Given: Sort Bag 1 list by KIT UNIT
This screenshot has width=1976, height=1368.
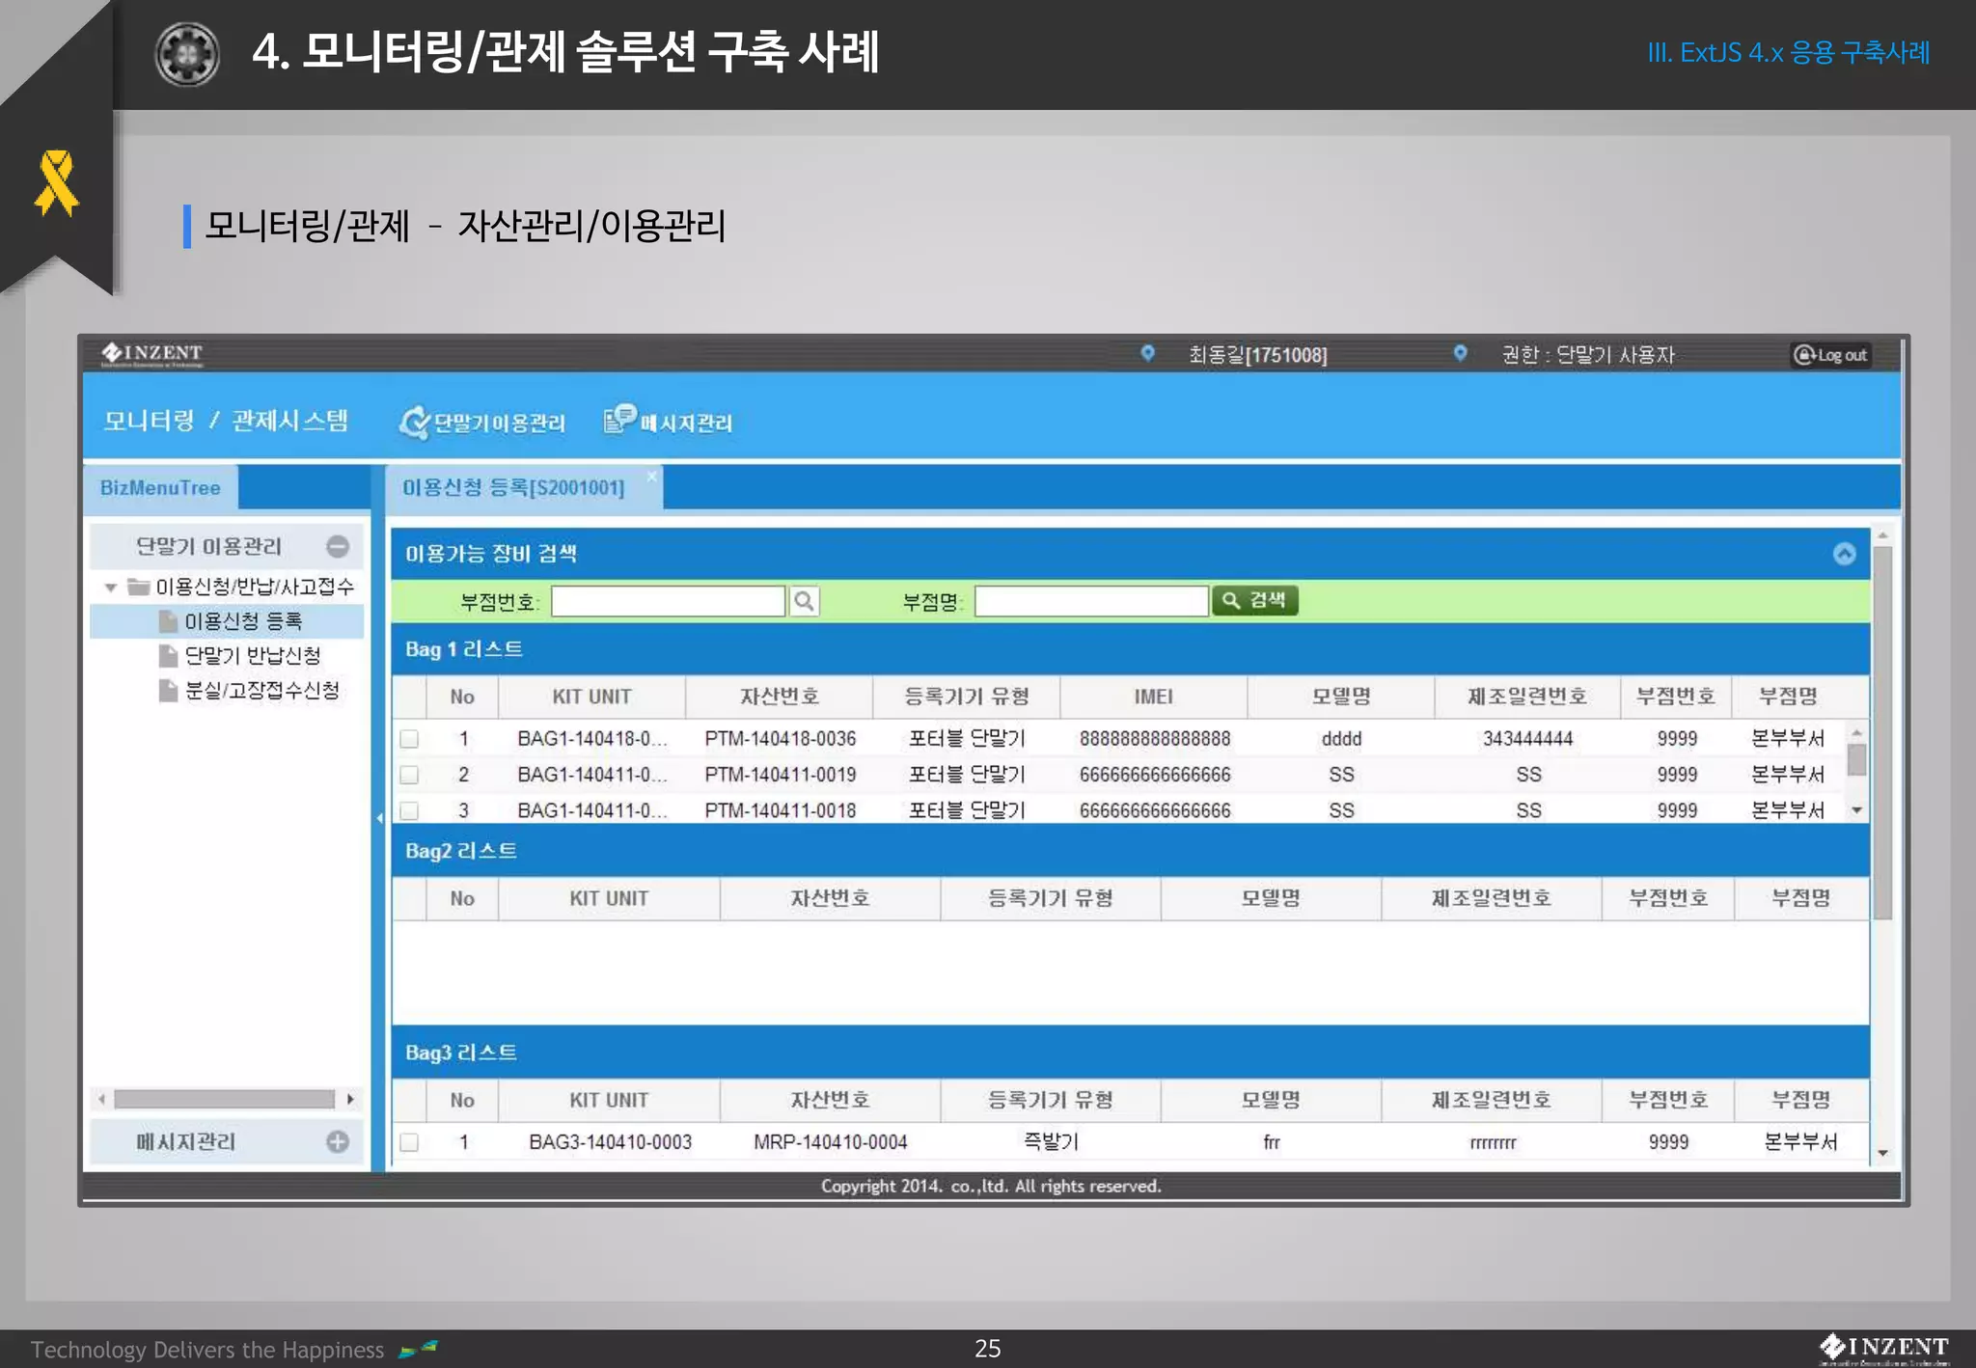Looking at the screenshot, I should (591, 697).
